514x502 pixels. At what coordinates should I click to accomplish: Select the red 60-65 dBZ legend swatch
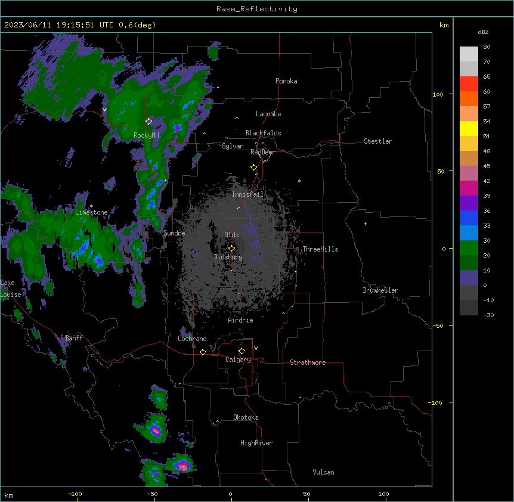pos(469,84)
